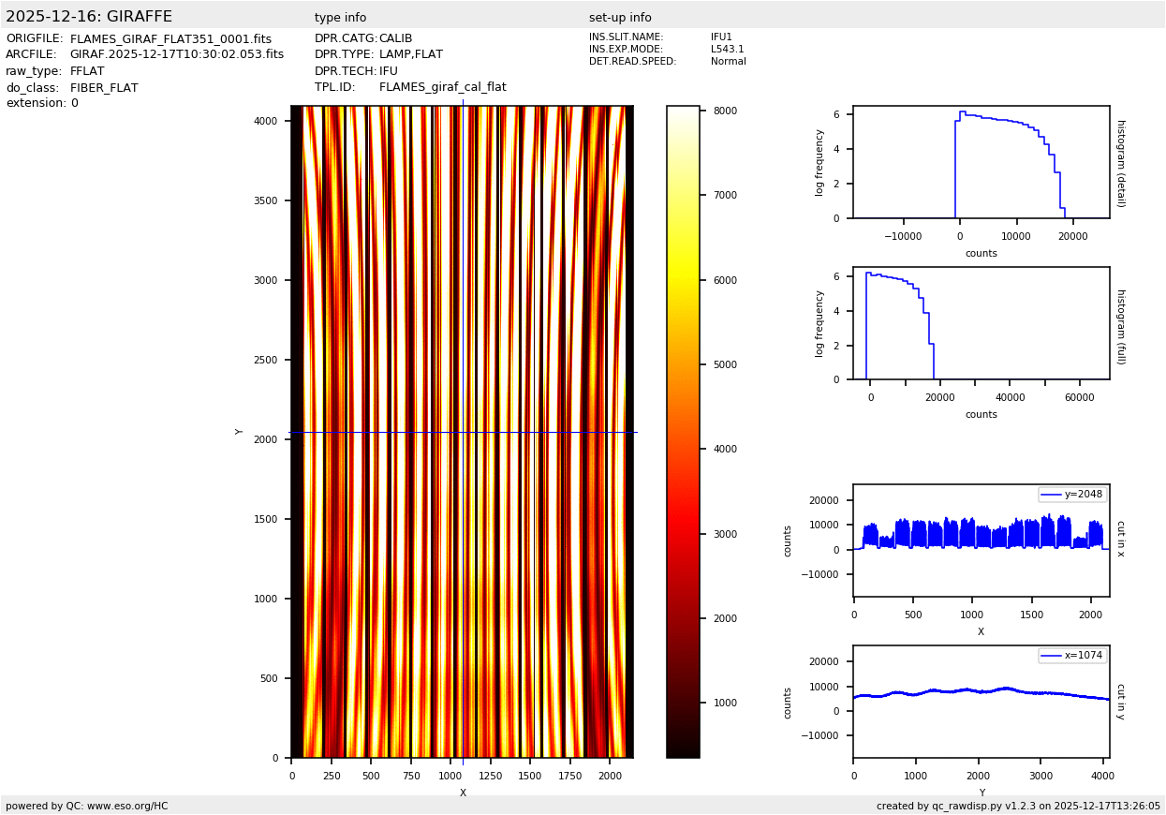
Task: Click the "type info" header
Action: click(340, 18)
